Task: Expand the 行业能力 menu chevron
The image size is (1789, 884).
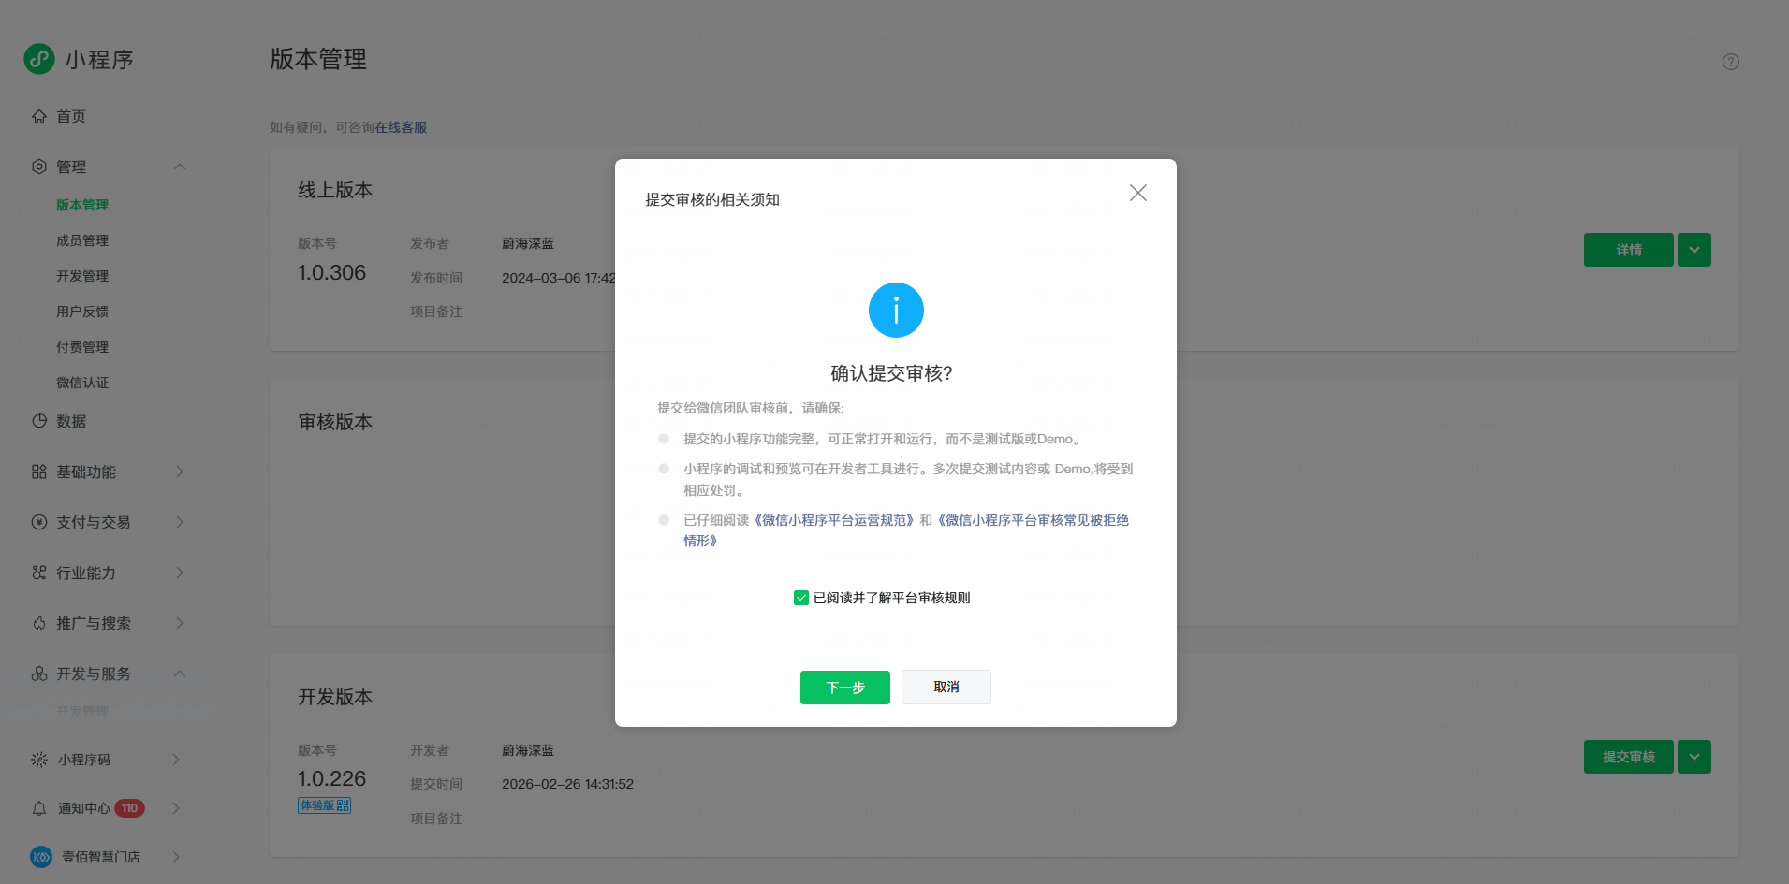Action: coord(180,572)
